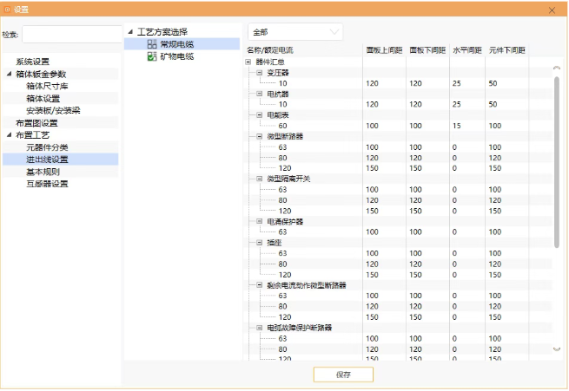Select the 矿物电缆 scheme label
The height and width of the screenshot is (391, 569).
coord(176,56)
